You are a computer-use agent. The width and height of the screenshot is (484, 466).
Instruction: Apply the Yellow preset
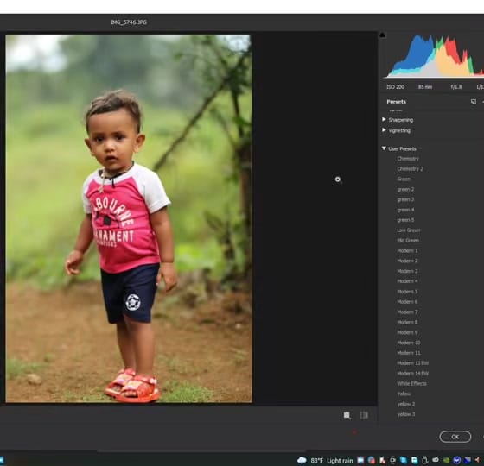click(x=404, y=394)
